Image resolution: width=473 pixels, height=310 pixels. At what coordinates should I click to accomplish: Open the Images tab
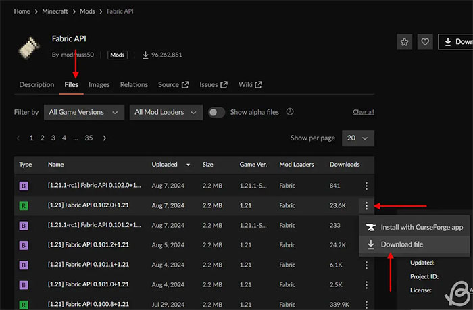coord(99,84)
